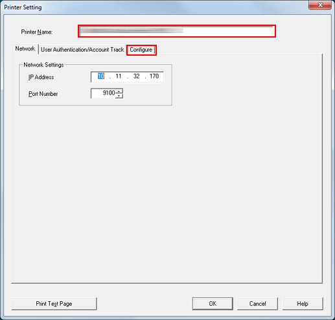Open the Configure tab
The width and height of the screenshot is (335, 320).
(141, 50)
